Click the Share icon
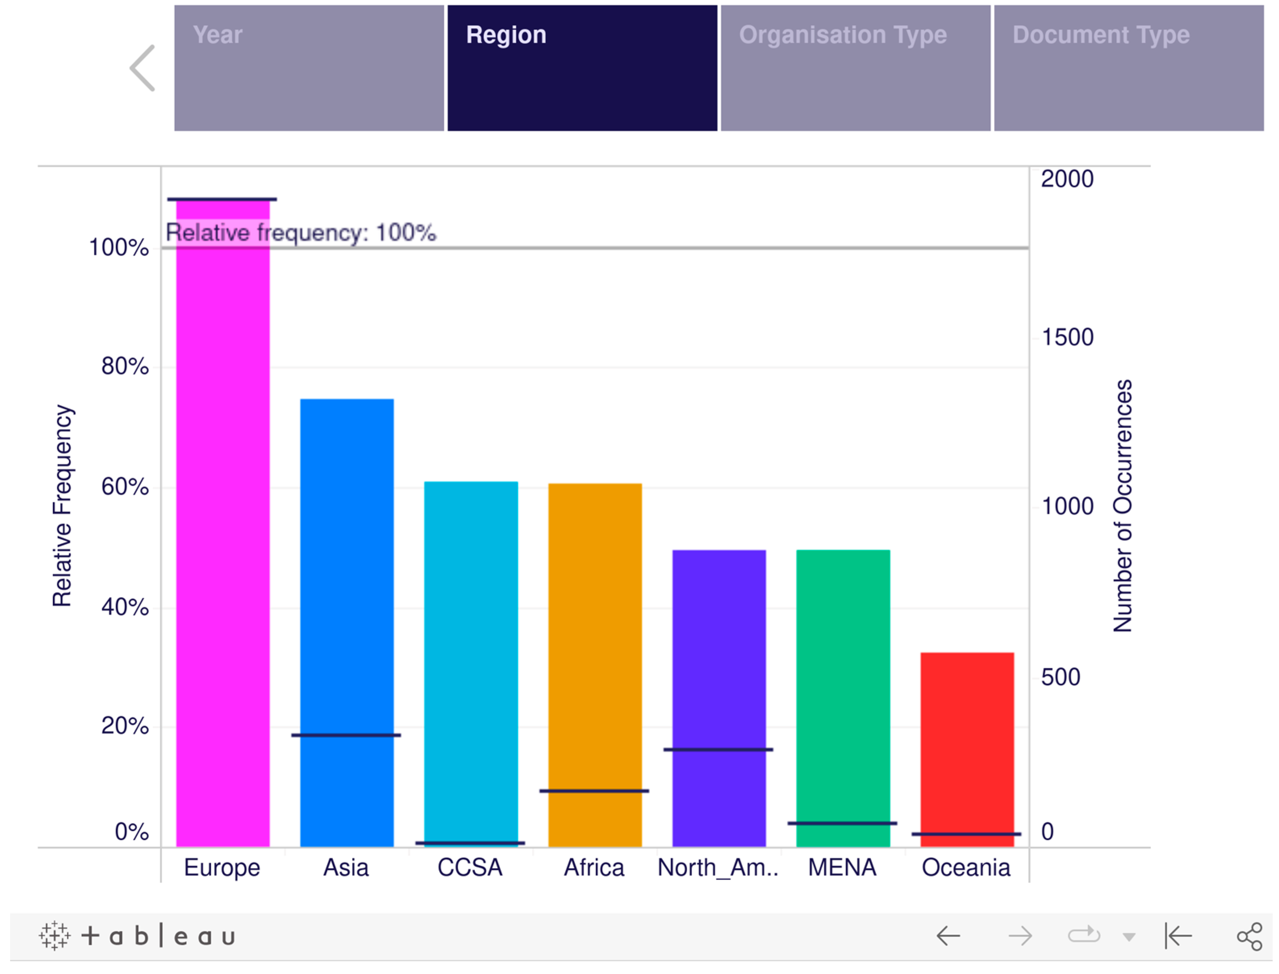 pyautogui.click(x=1250, y=936)
